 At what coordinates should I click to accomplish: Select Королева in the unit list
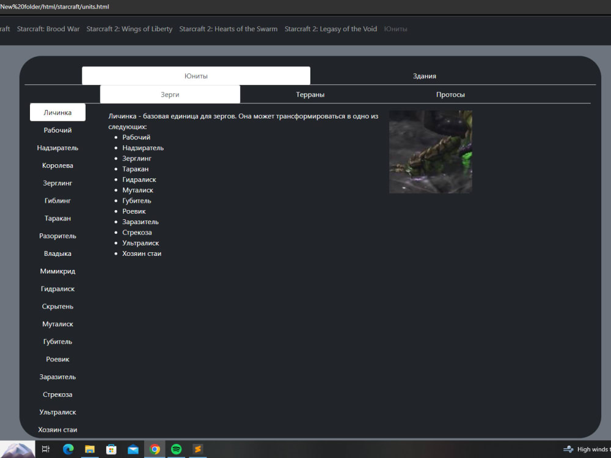click(x=57, y=165)
